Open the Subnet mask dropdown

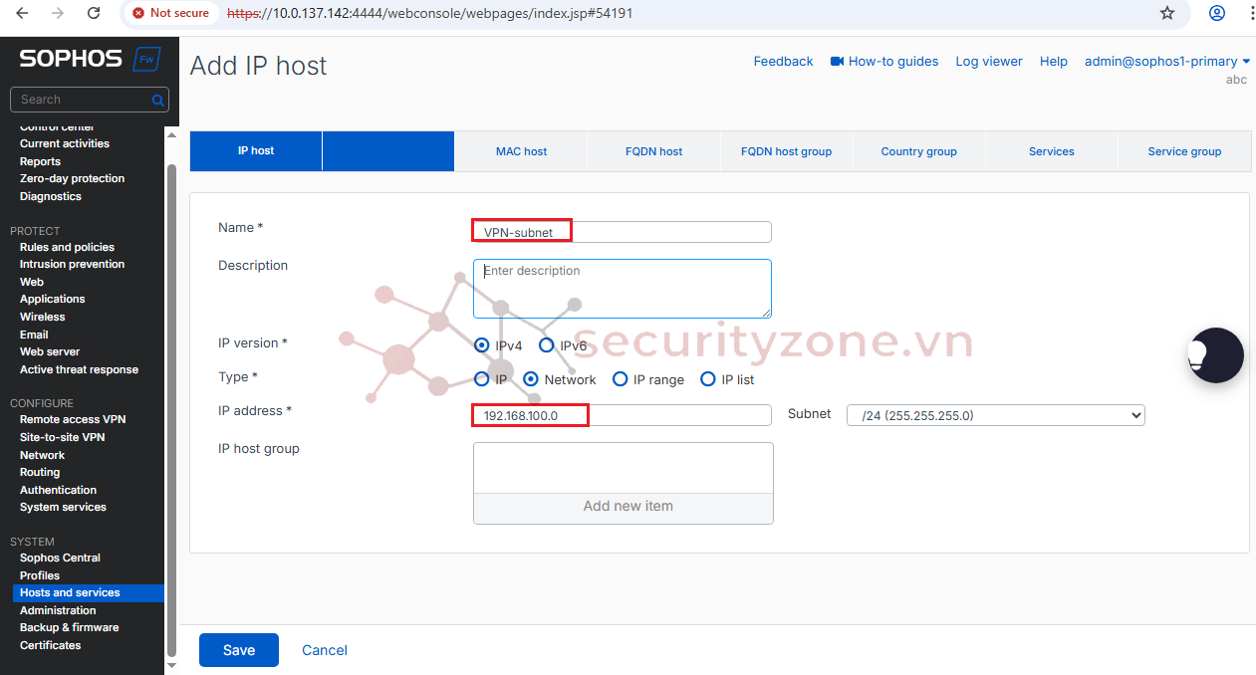995,415
